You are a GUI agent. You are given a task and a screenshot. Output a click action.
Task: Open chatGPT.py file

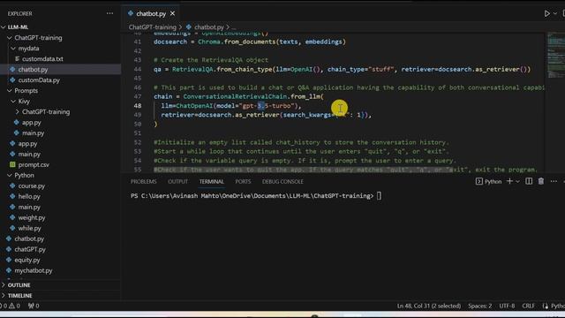click(30, 249)
